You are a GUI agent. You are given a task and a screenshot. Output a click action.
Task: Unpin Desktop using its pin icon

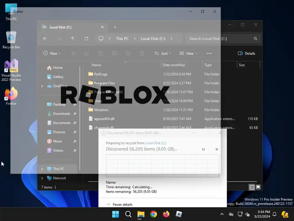(x=75, y=105)
